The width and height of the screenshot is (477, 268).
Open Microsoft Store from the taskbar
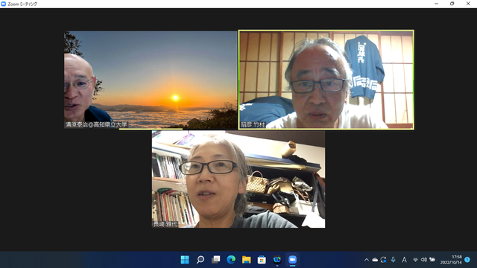coord(262,260)
